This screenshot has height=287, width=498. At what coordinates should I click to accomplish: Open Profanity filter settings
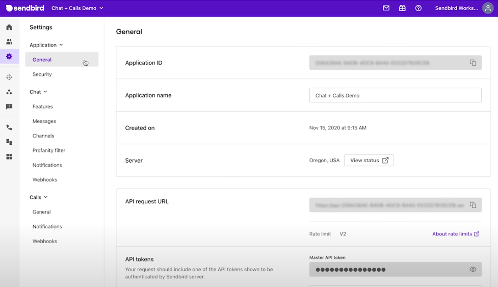tap(48, 150)
